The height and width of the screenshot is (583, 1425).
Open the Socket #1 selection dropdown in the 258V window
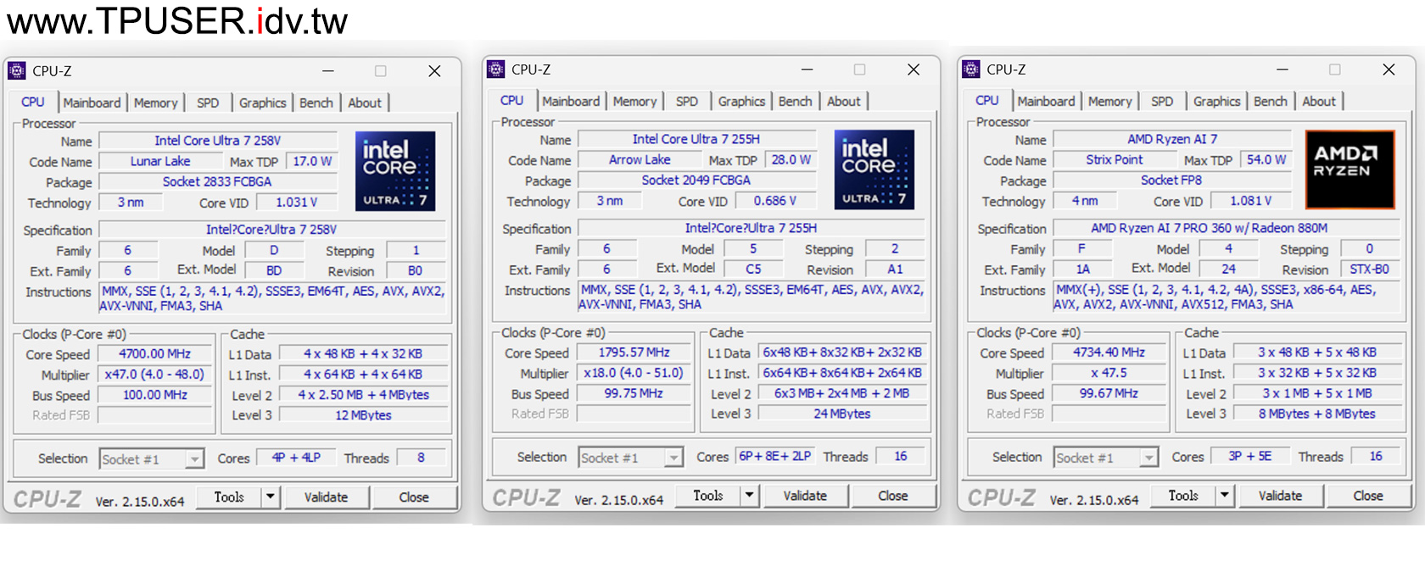194,459
